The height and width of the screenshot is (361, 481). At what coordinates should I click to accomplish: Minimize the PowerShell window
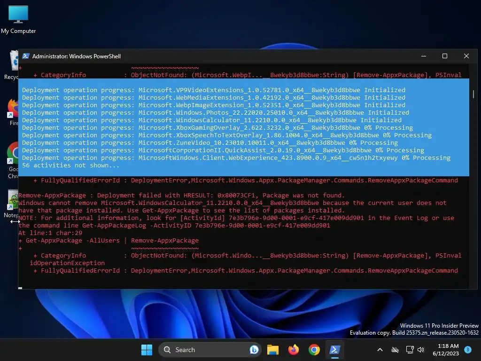(x=424, y=56)
